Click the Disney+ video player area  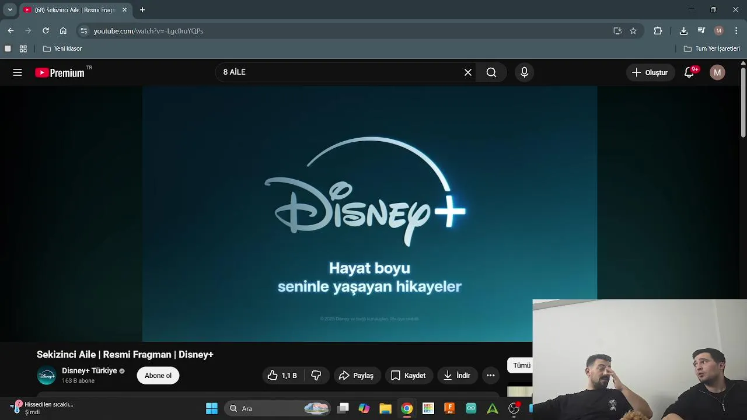click(x=369, y=213)
